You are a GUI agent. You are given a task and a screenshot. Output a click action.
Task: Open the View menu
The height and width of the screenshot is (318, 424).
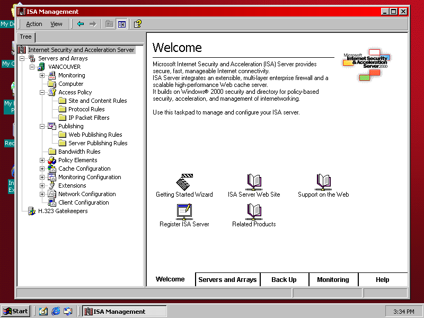pyautogui.click(x=56, y=24)
